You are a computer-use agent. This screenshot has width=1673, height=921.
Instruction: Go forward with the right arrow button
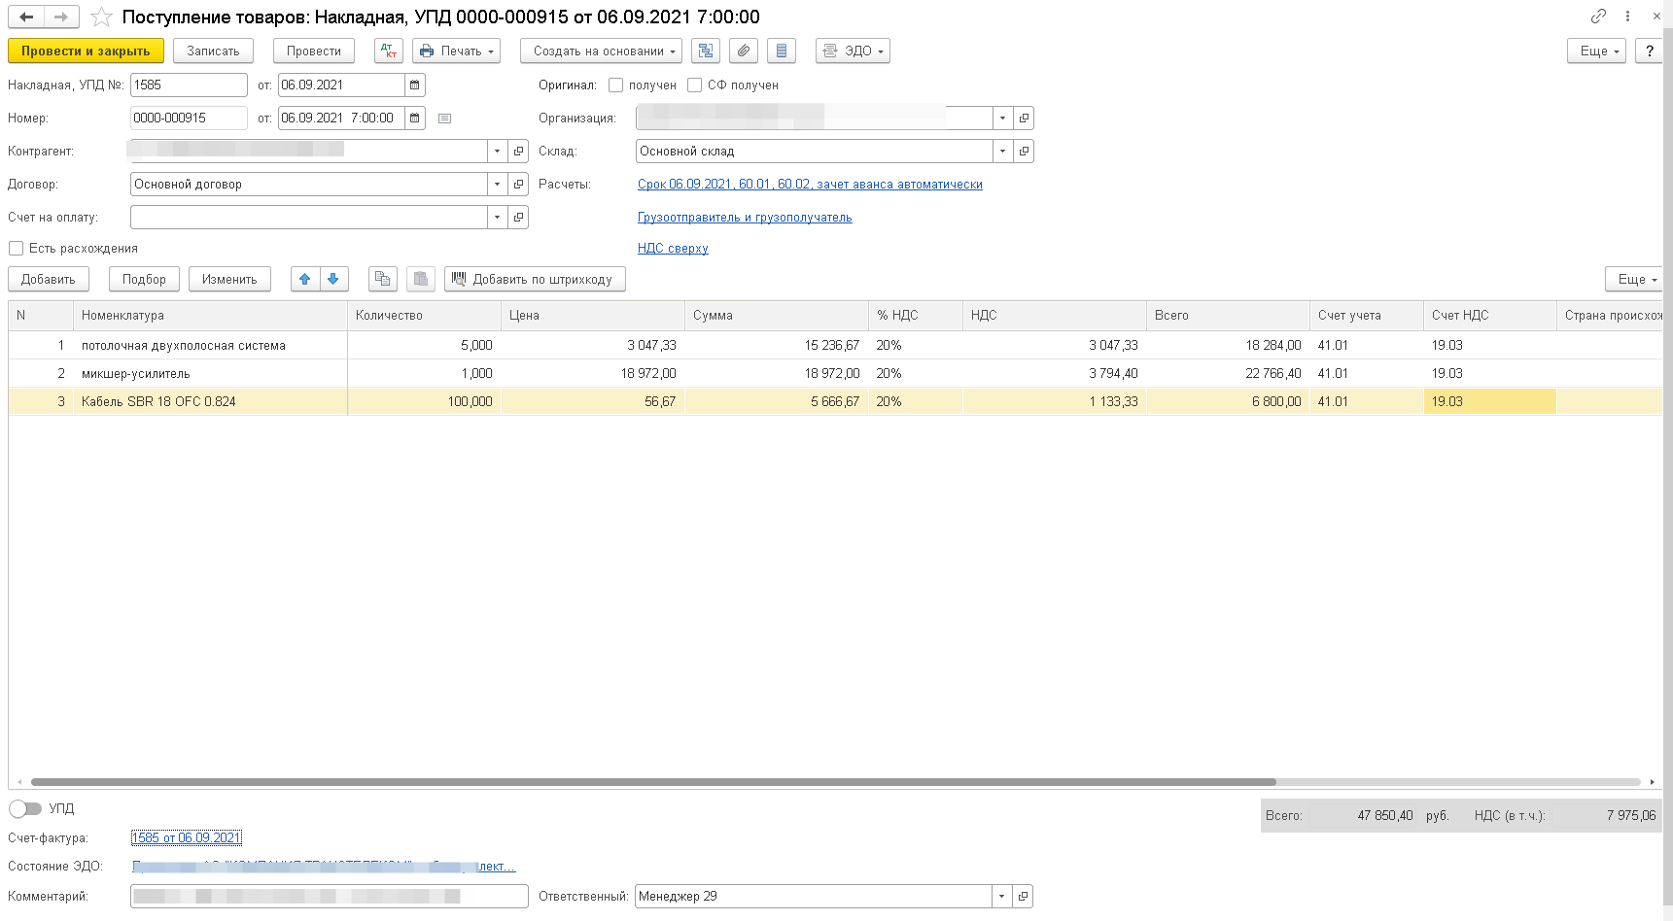pyautogui.click(x=61, y=17)
